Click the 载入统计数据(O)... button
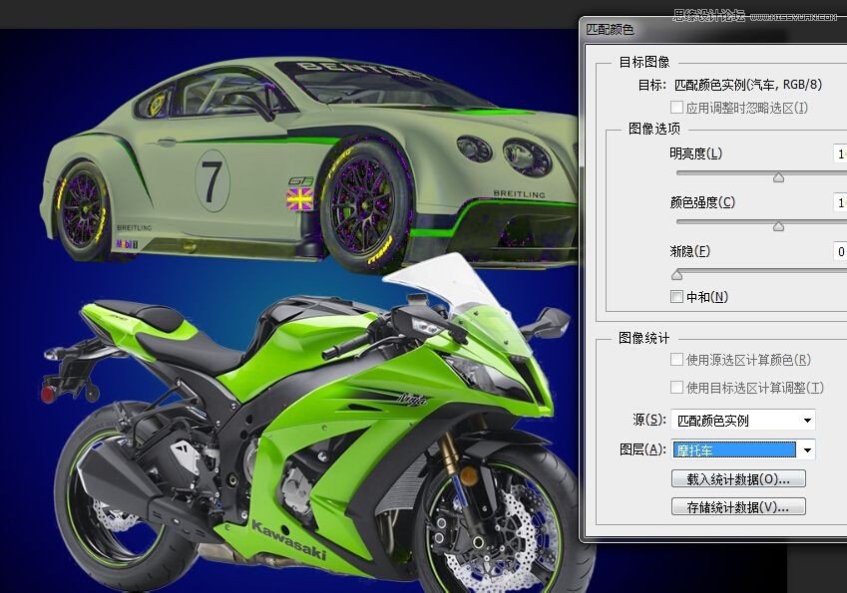 coord(738,478)
